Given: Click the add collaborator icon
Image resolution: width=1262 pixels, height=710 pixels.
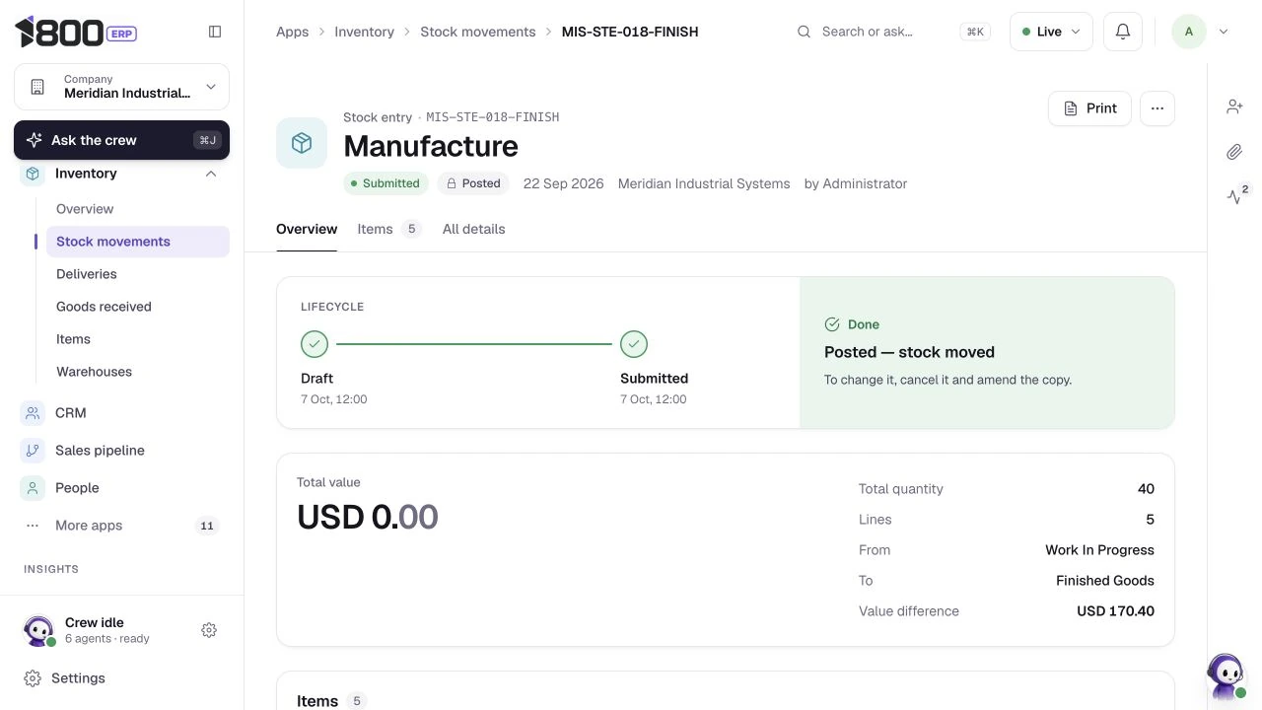Looking at the screenshot, I should 1234,106.
